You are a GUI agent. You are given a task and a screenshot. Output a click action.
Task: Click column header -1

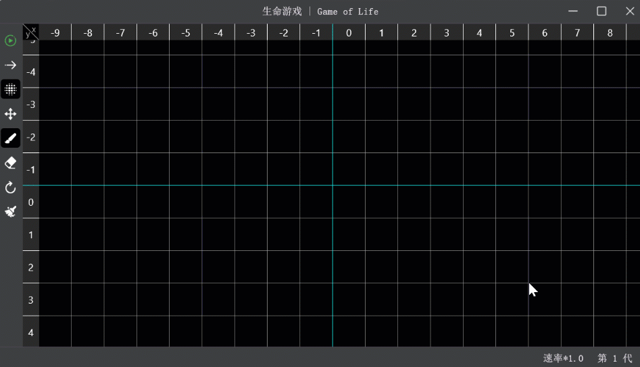316,32
